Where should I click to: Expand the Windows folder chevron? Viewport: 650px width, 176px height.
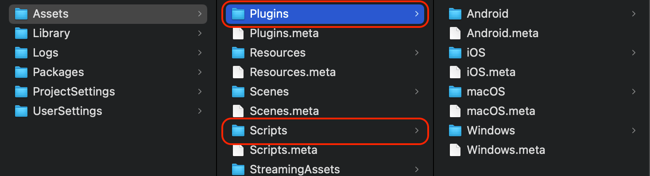(x=634, y=130)
